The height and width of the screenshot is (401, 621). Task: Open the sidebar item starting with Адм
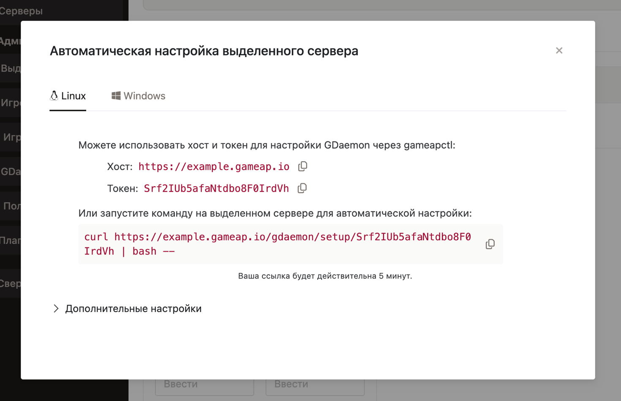point(10,41)
